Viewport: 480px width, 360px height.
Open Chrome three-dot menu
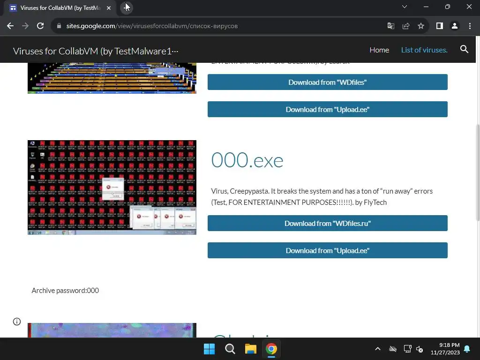[470, 26]
